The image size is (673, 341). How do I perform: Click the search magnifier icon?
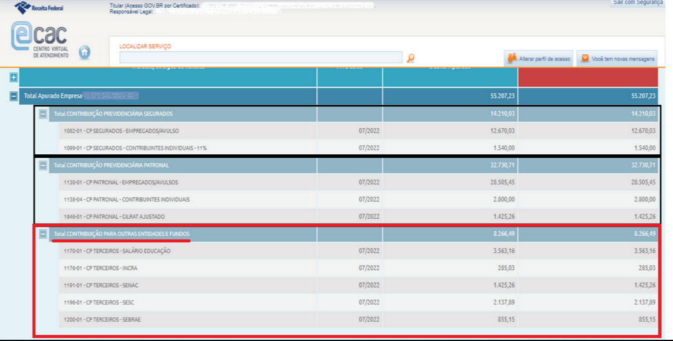[410, 58]
